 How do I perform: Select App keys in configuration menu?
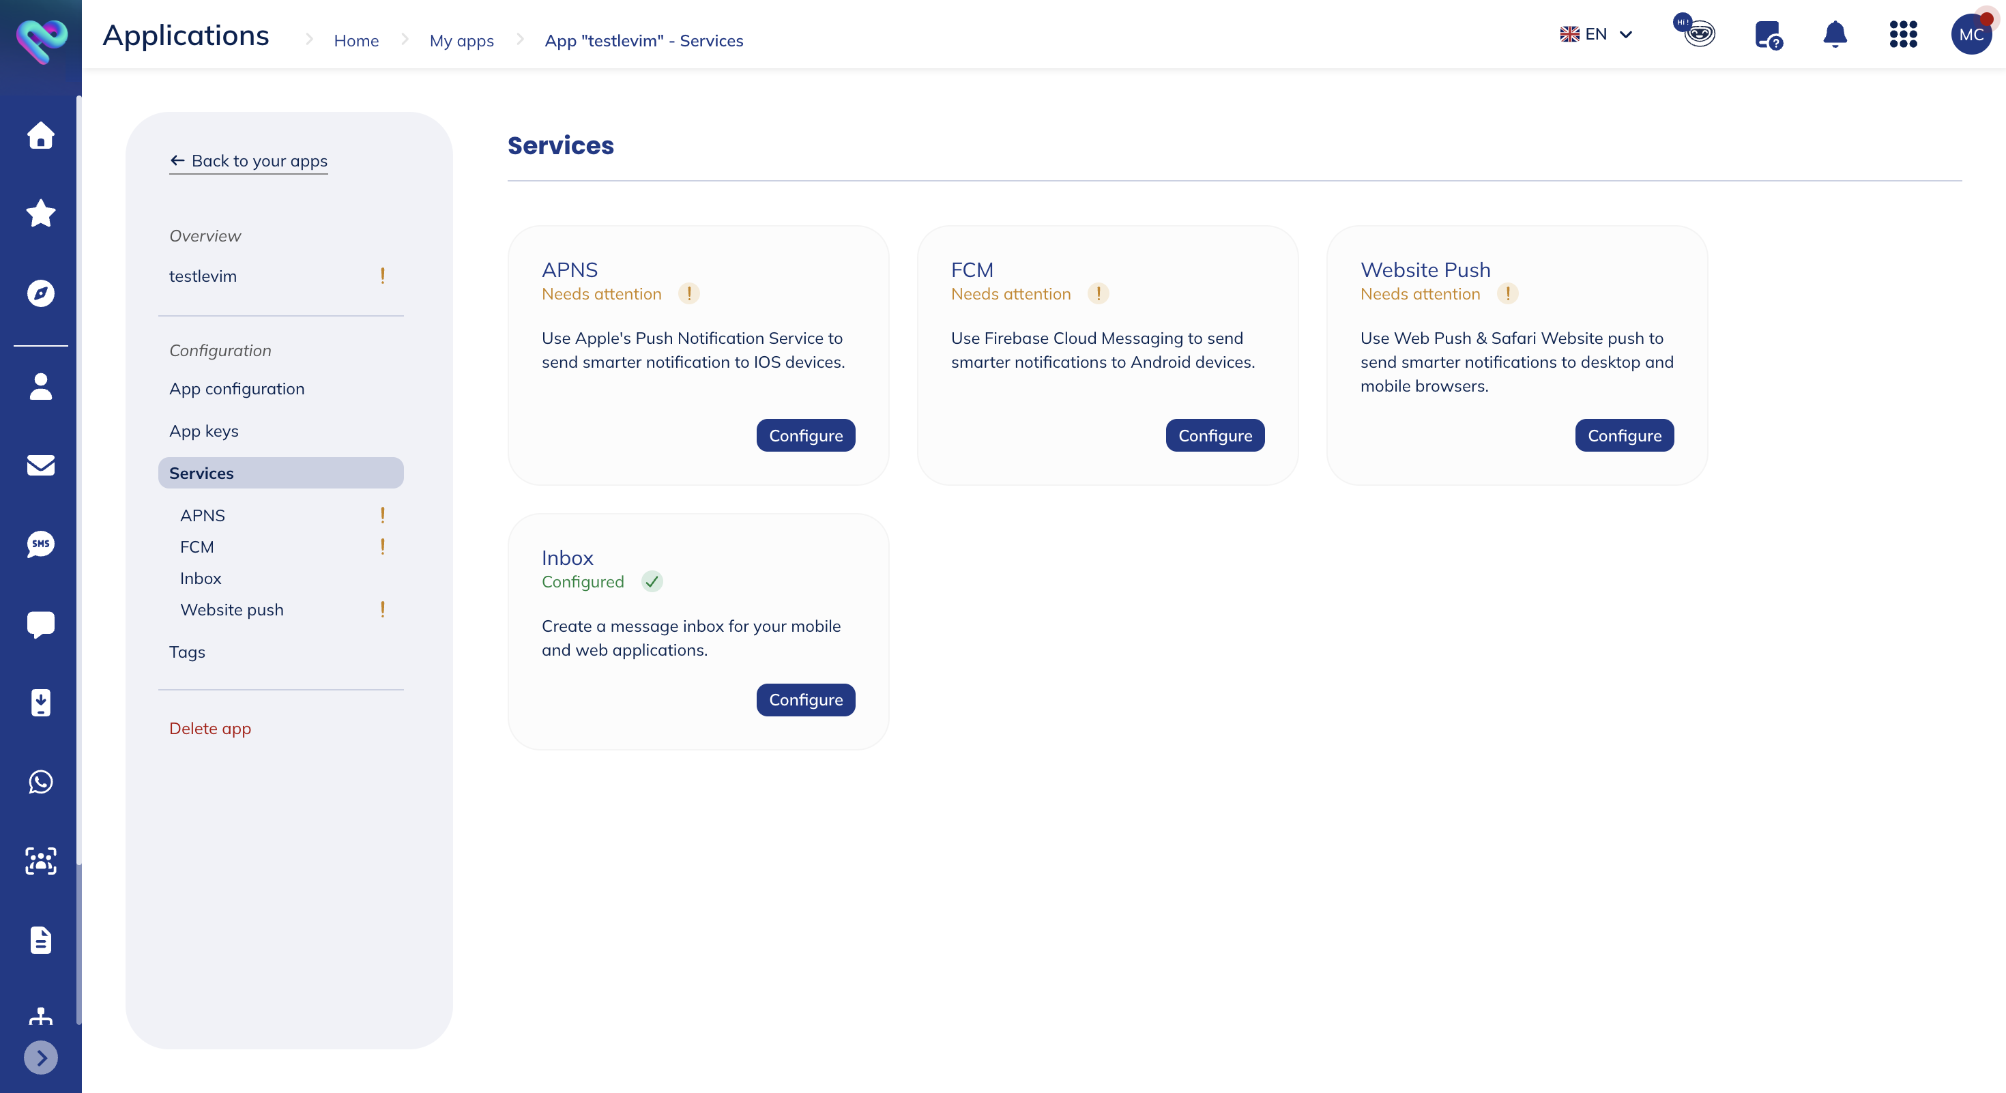(x=204, y=431)
